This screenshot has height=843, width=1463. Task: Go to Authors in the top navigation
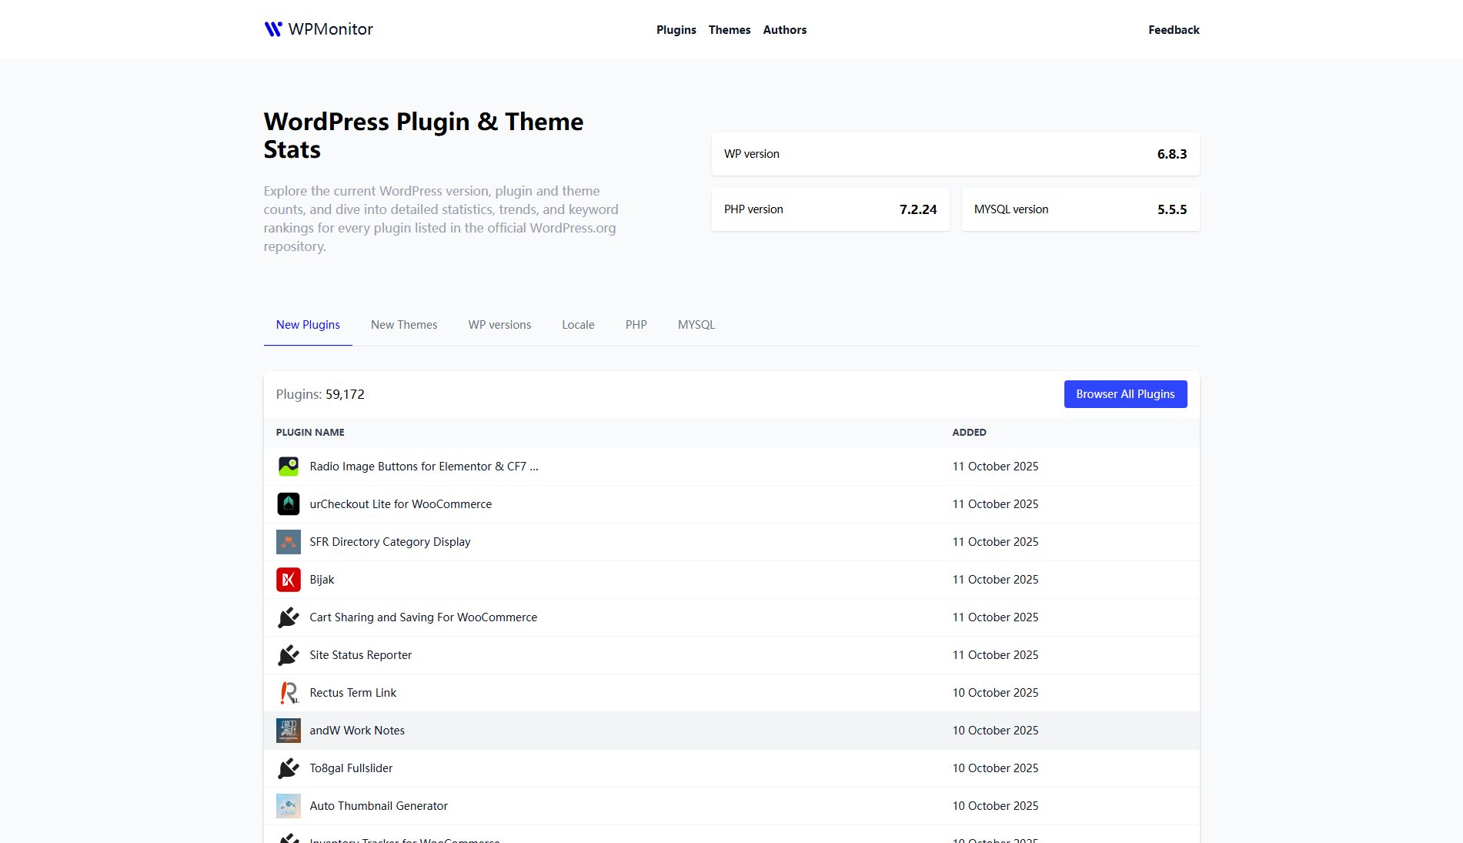[x=784, y=30]
